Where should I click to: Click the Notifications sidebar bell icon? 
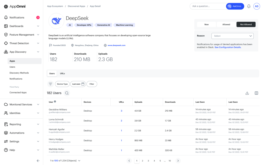[6, 18]
